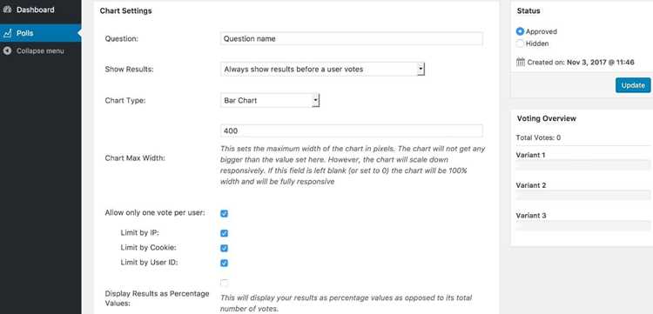Open the Show Results dropdown
Screen dimensions: 653x314
[322, 69]
